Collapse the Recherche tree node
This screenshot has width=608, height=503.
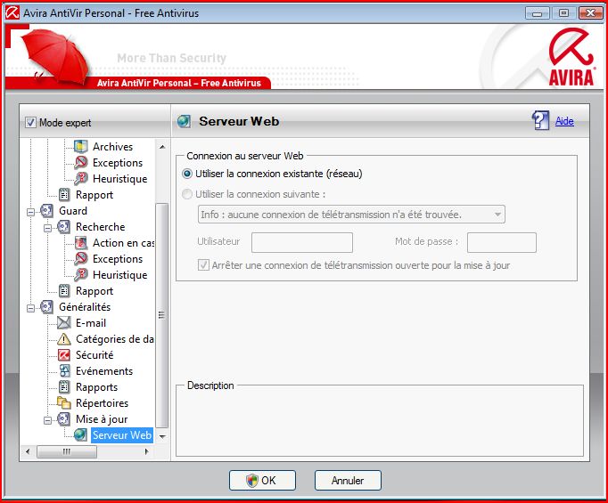pos(47,228)
